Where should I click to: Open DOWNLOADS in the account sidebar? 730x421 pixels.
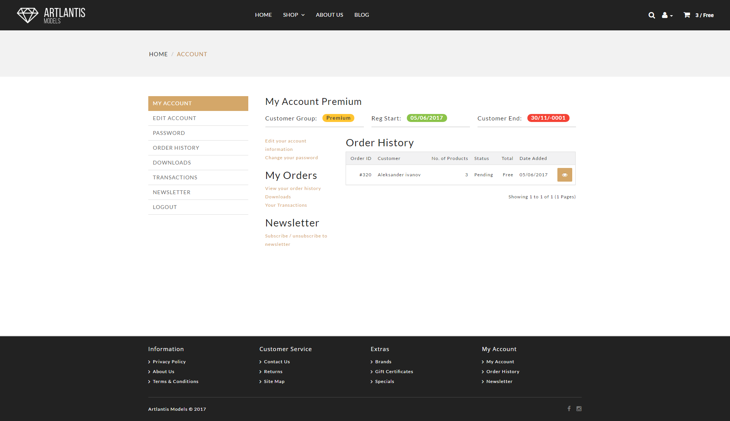tap(172, 163)
